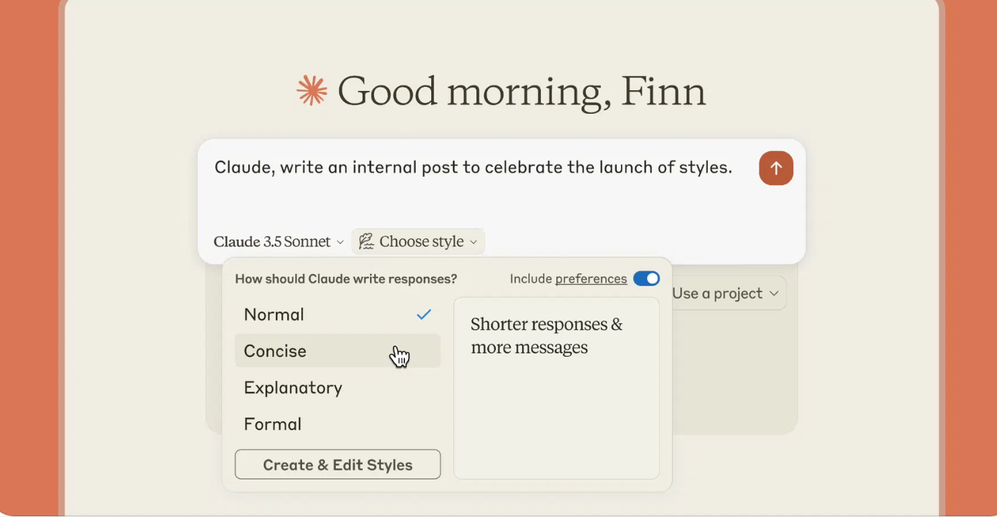Screen dimensions: 997x517
Task: Send the message with the arrow button
Action: click(x=776, y=168)
